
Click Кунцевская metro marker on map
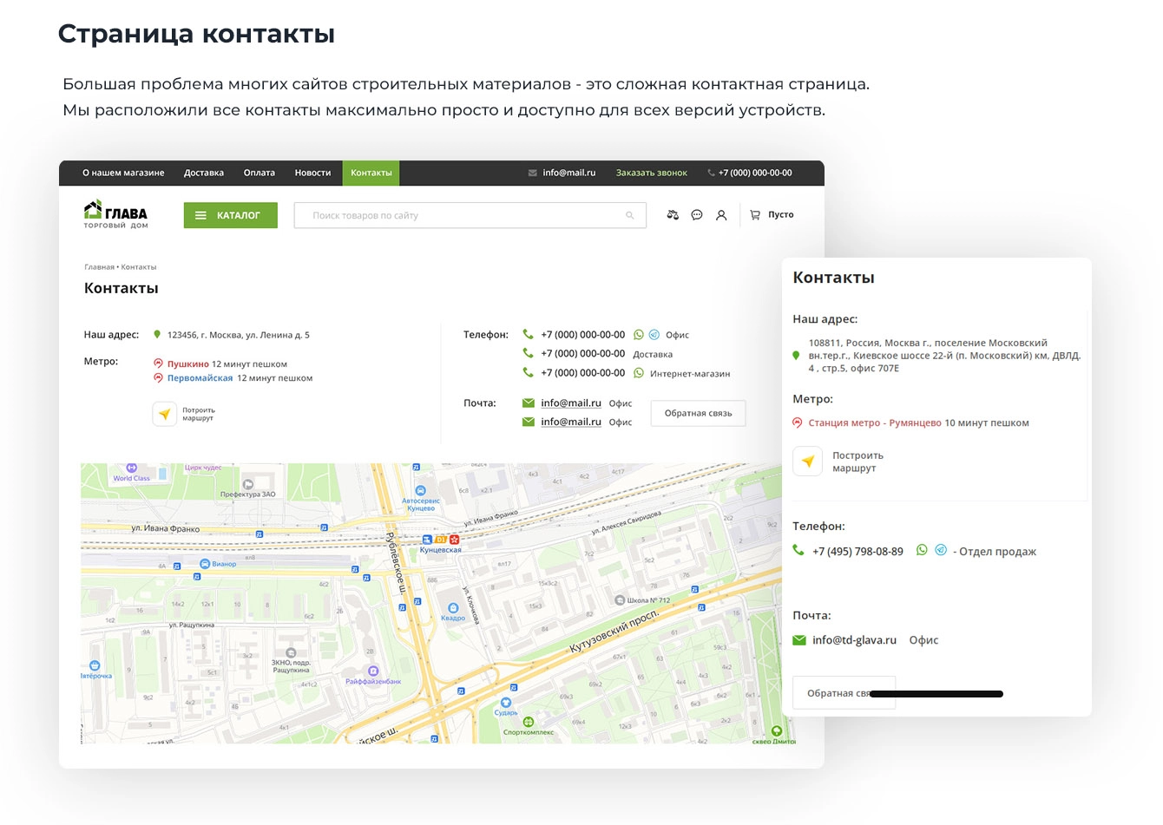[441, 544]
